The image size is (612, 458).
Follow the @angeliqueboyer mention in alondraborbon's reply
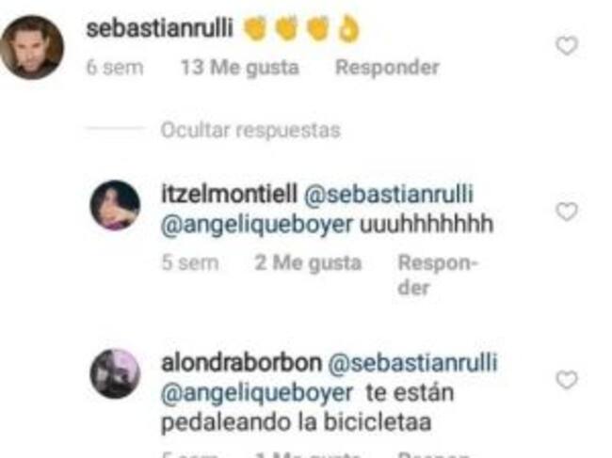(x=257, y=392)
